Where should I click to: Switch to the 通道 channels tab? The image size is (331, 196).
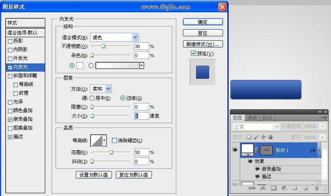tap(252, 118)
